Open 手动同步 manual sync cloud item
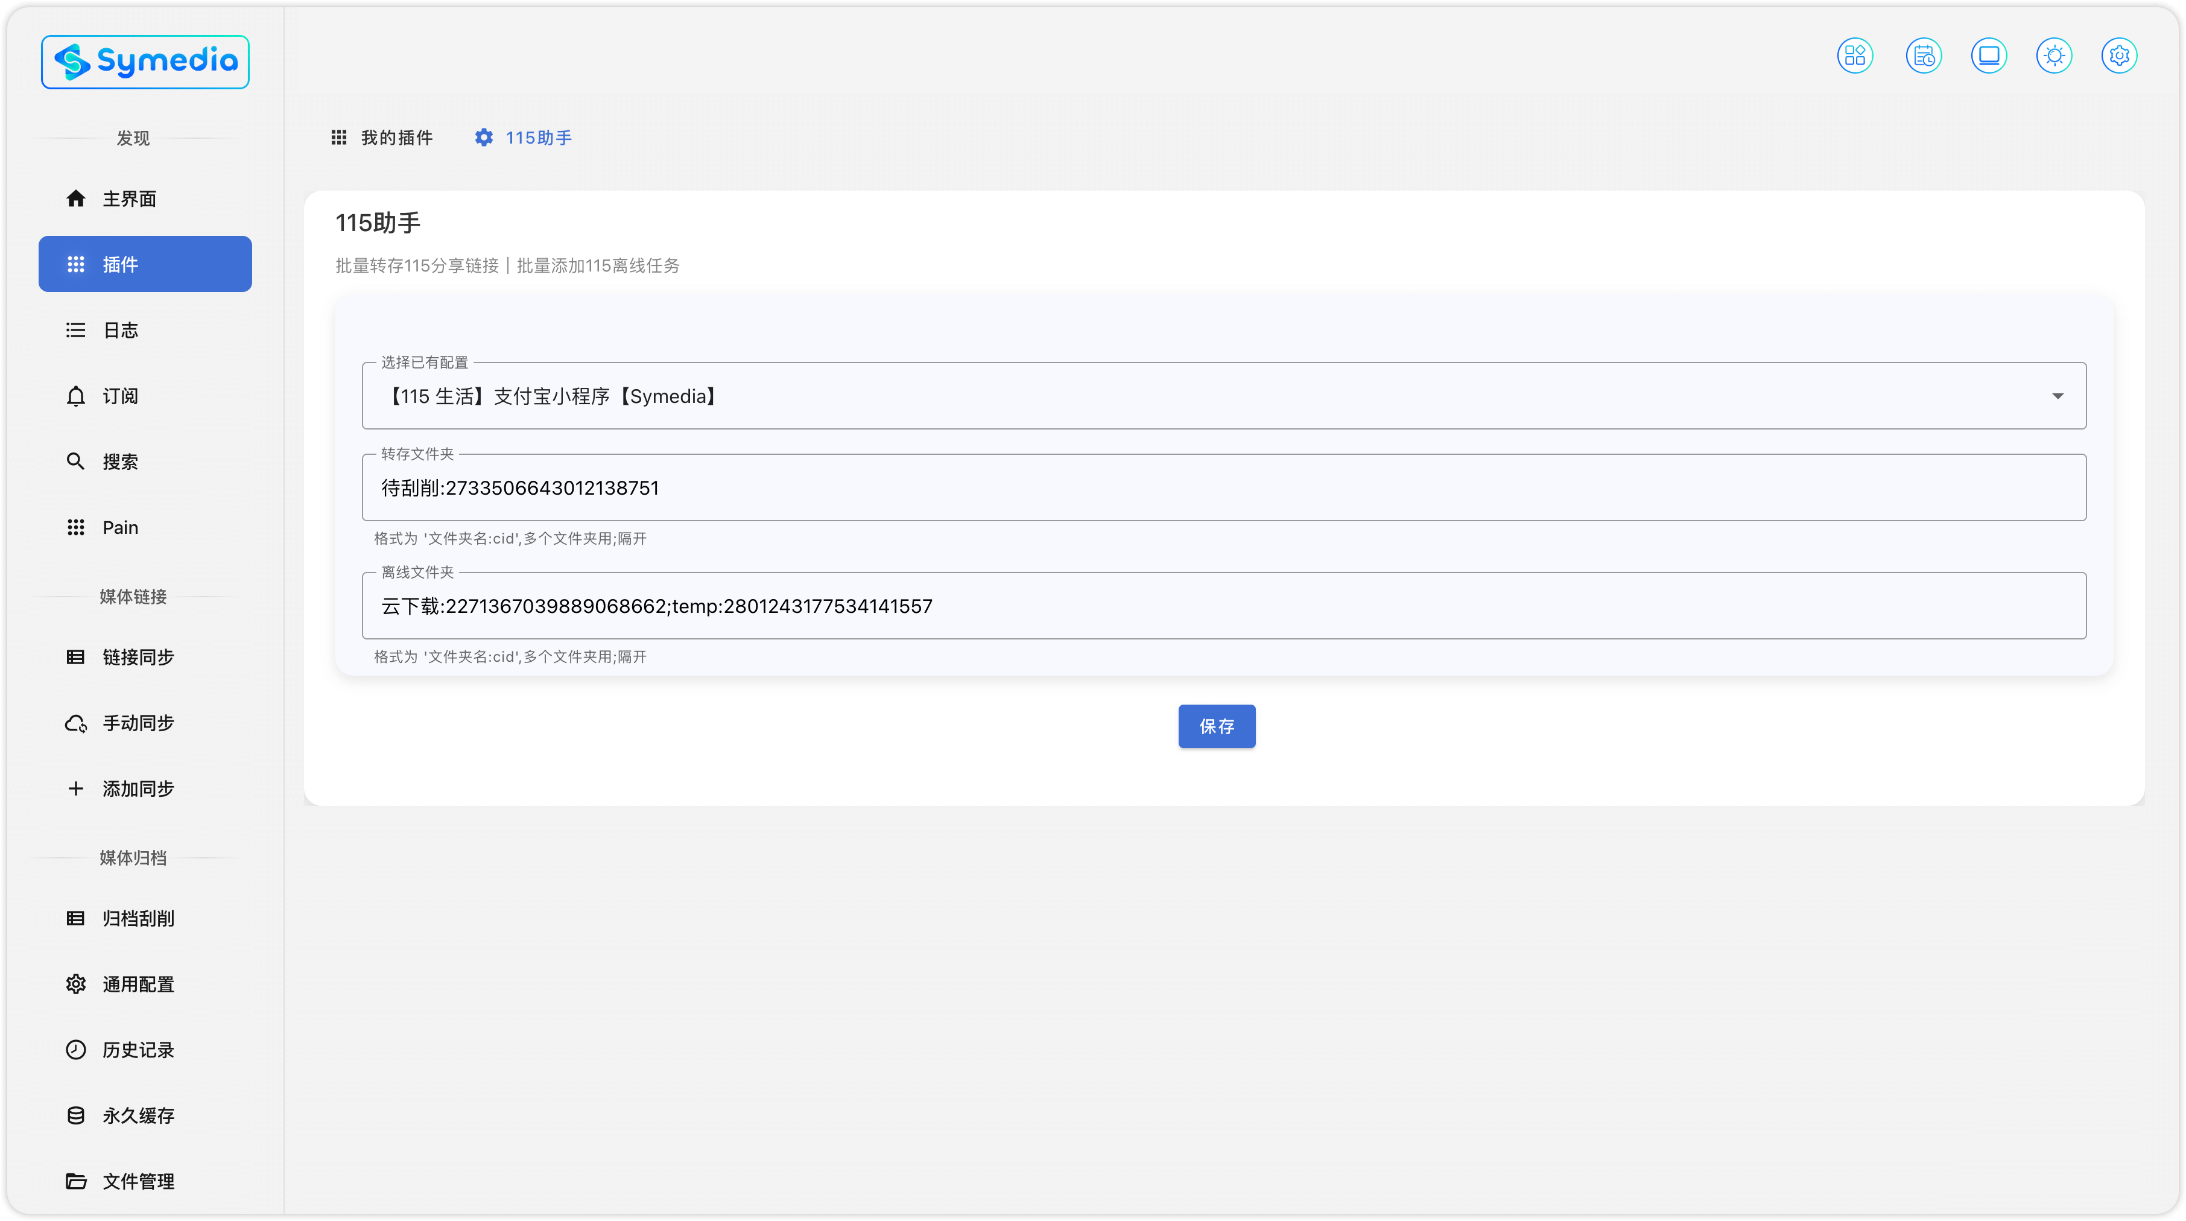2186x1221 pixels. 138,723
